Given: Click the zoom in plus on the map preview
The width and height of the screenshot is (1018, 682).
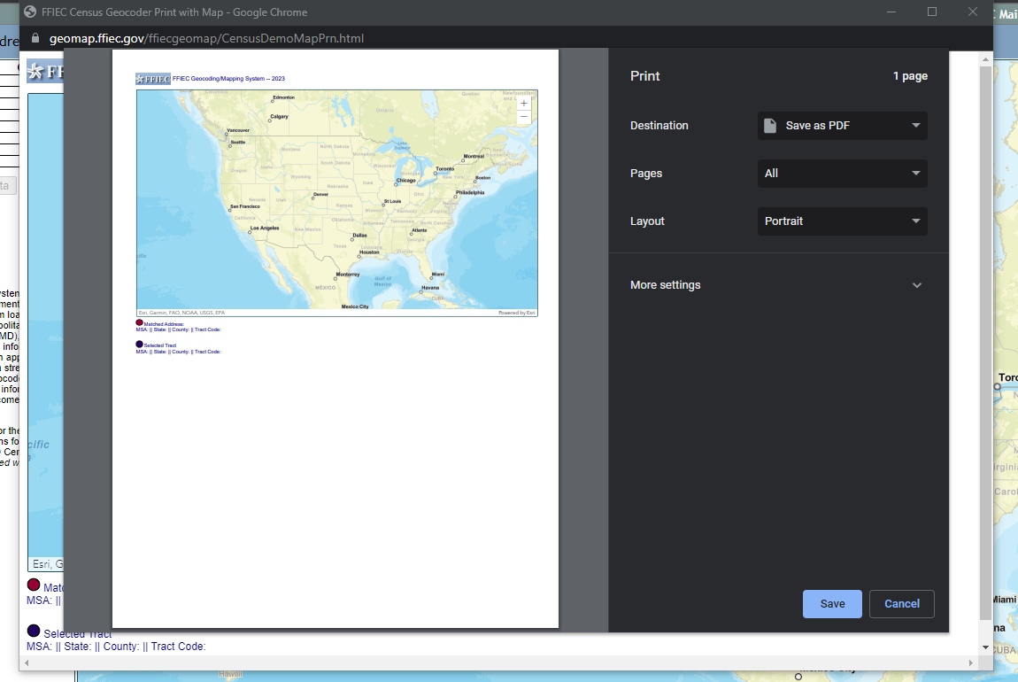Looking at the screenshot, I should [523, 102].
